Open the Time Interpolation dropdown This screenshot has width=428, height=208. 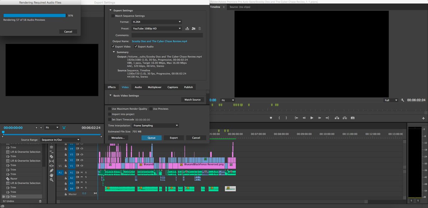click(x=156, y=126)
